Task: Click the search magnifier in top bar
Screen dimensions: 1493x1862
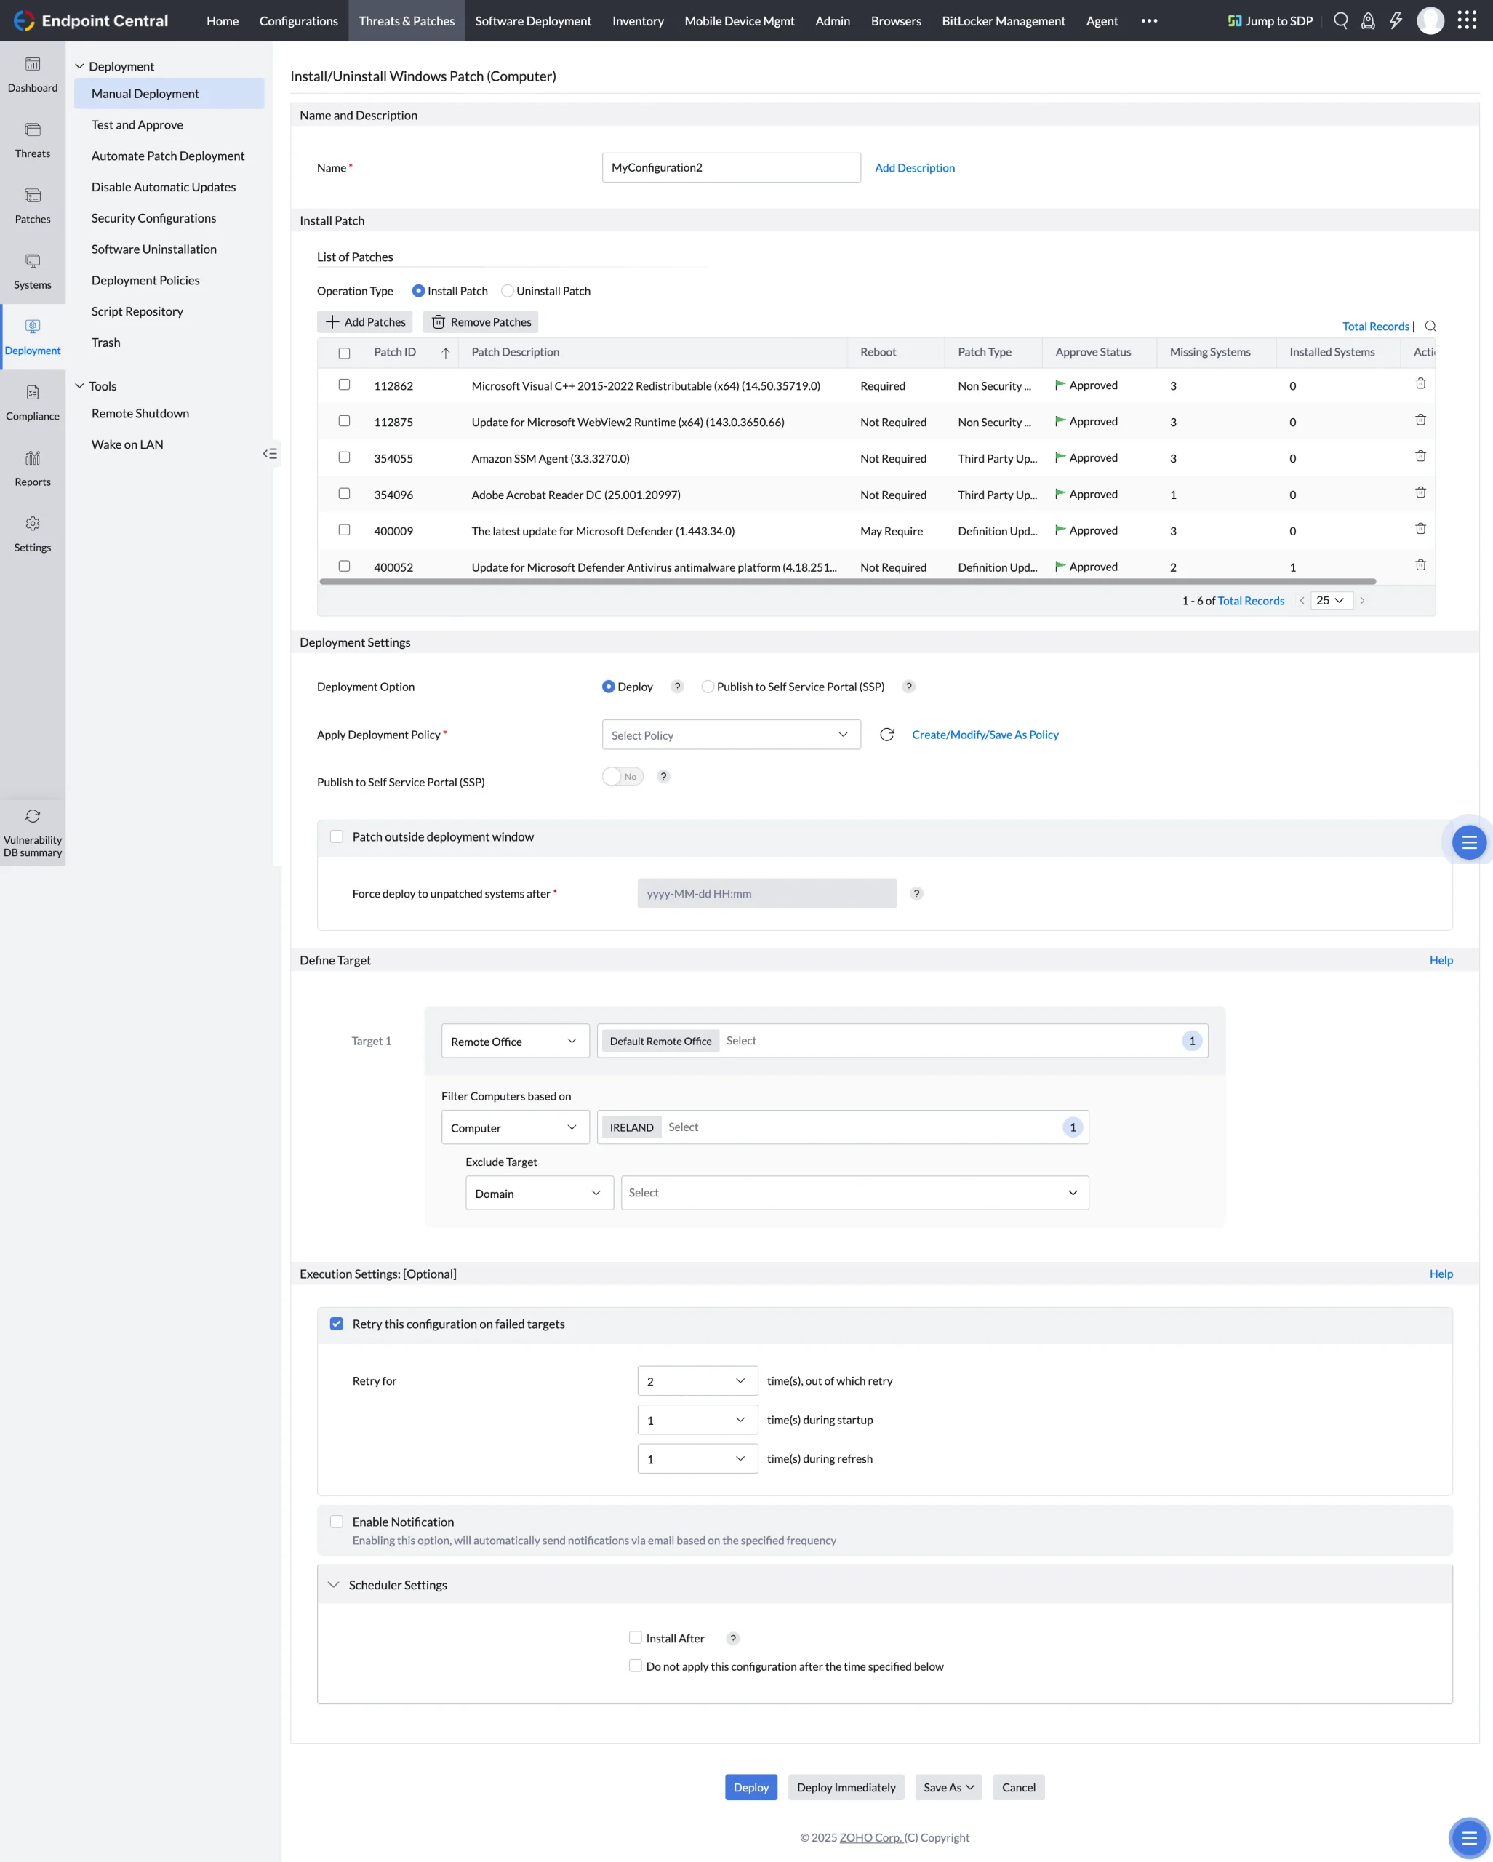Action: (x=1340, y=20)
